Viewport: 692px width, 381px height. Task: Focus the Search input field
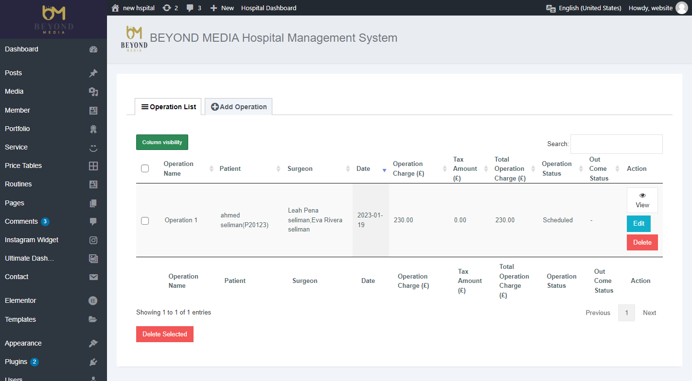point(616,144)
